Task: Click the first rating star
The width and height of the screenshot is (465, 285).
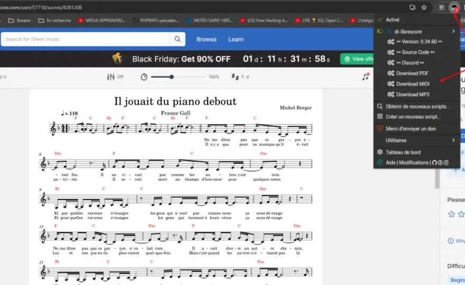Action: (x=451, y=214)
